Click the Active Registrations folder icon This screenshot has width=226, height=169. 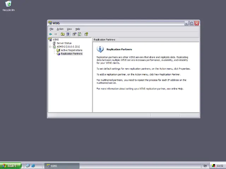point(58,50)
